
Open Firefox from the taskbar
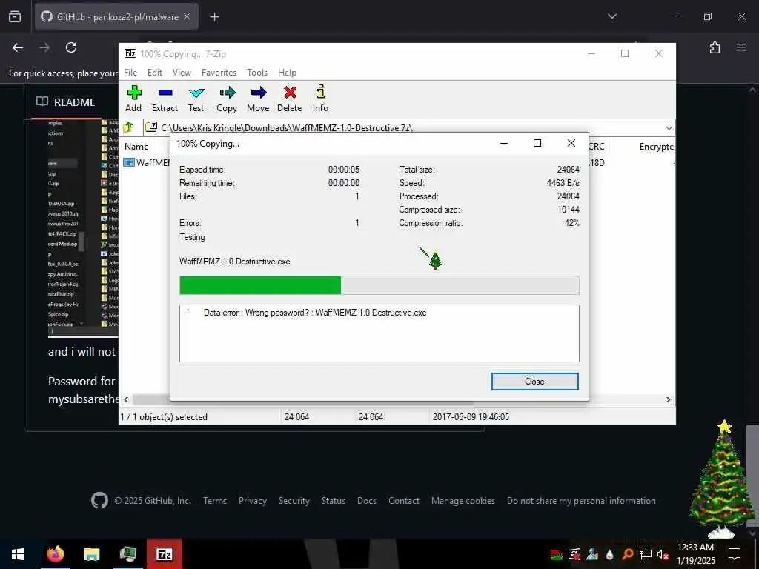click(x=55, y=554)
